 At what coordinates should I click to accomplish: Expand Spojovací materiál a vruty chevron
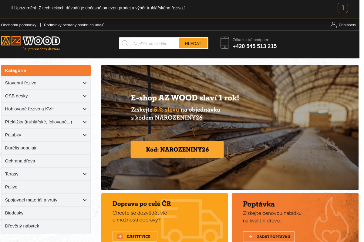[85, 200]
